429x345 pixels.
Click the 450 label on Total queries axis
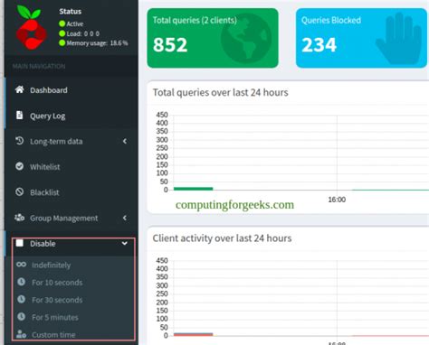(x=162, y=115)
